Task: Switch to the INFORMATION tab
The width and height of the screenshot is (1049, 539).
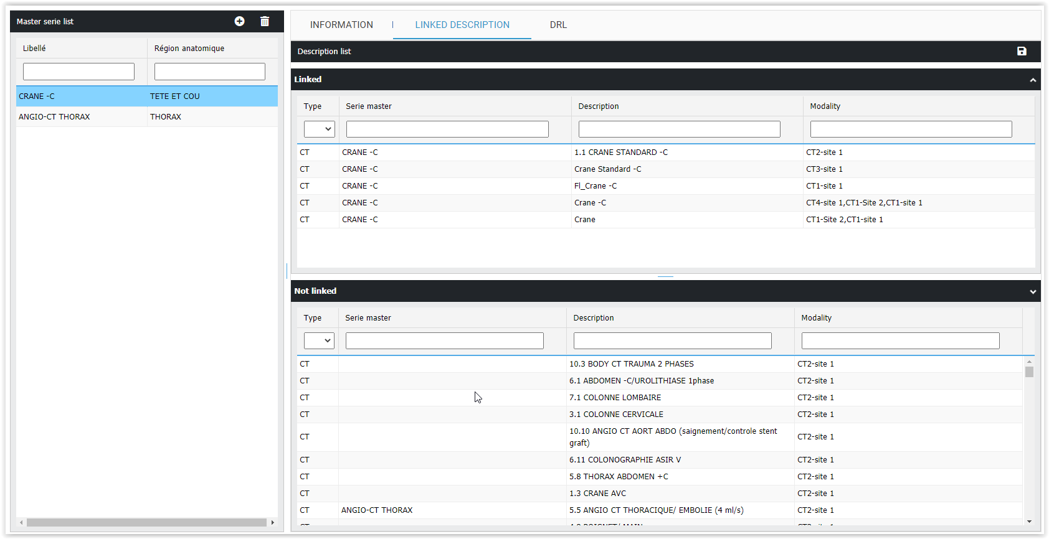Action: tap(341, 25)
